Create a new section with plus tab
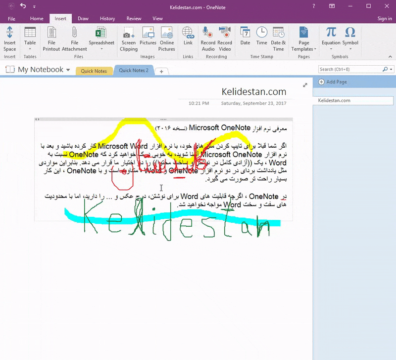Image resolution: width=396 pixels, height=360 pixels. click(x=161, y=72)
